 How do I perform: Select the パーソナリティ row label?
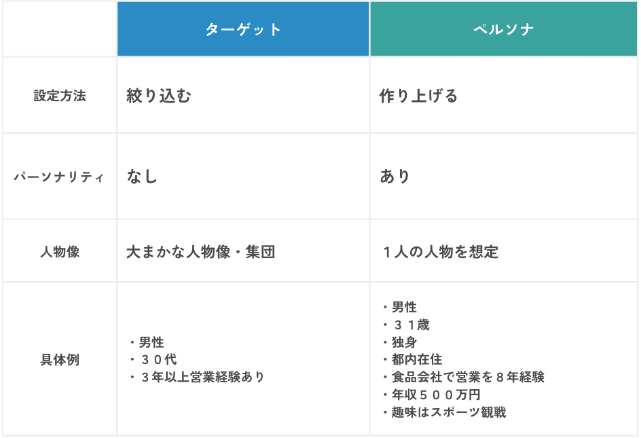click(59, 177)
